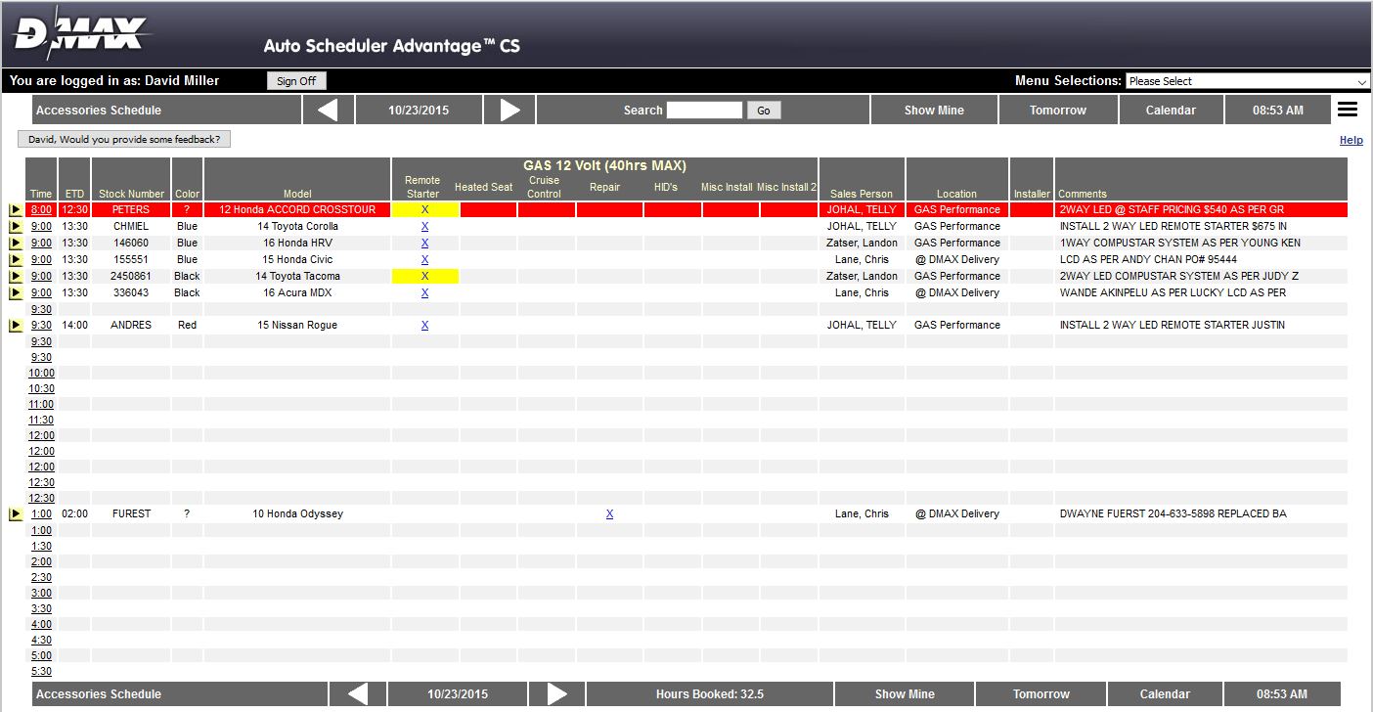The width and height of the screenshot is (1373, 712).
Task: Go to previous day with top left arrow
Action: 328,110
